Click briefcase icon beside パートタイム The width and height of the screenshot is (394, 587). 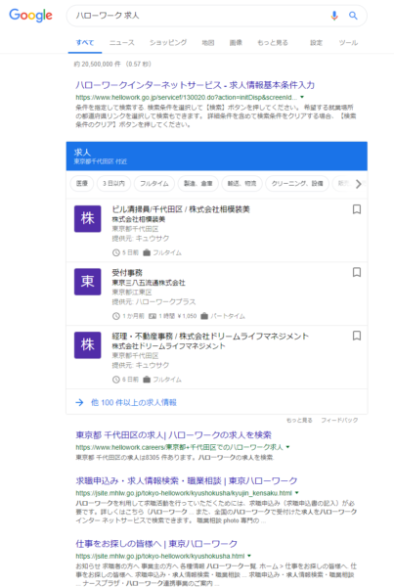(x=204, y=316)
